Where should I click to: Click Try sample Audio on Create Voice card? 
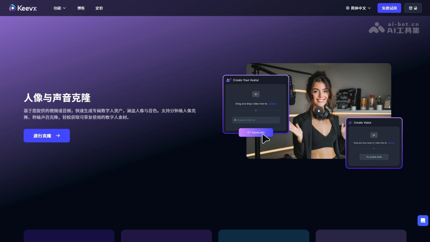[374, 157]
